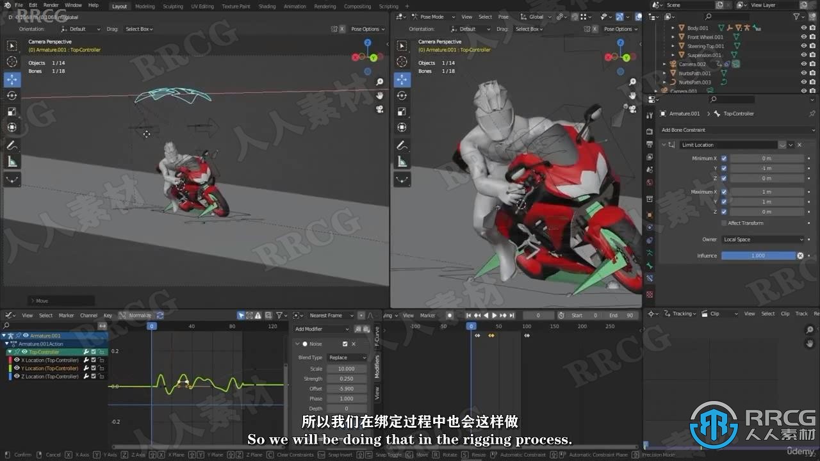Remove the Limit Location constraint with X
820x461 pixels.
[x=799, y=145]
